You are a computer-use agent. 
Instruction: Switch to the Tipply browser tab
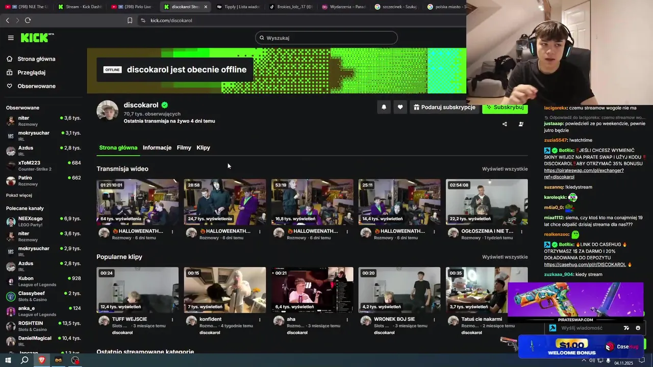tap(238, 7)
